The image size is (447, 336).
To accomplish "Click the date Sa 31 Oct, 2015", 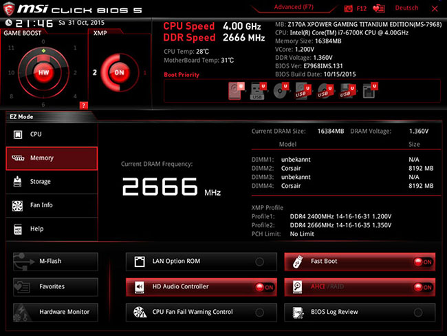I will (82, 23).
